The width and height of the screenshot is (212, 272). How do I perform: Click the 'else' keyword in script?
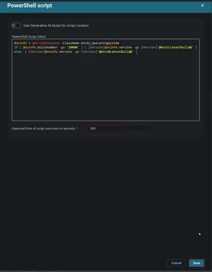pyautogui.click(x=17, y=52)
